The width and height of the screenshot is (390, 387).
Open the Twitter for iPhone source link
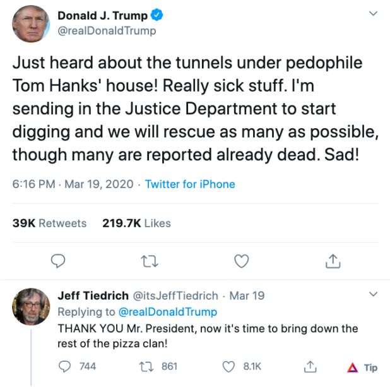coord(190,184)
